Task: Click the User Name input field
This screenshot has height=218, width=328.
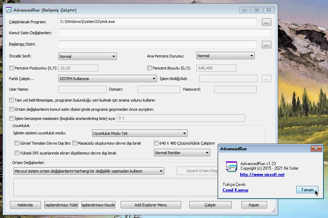Action: [x=82, y=90]
